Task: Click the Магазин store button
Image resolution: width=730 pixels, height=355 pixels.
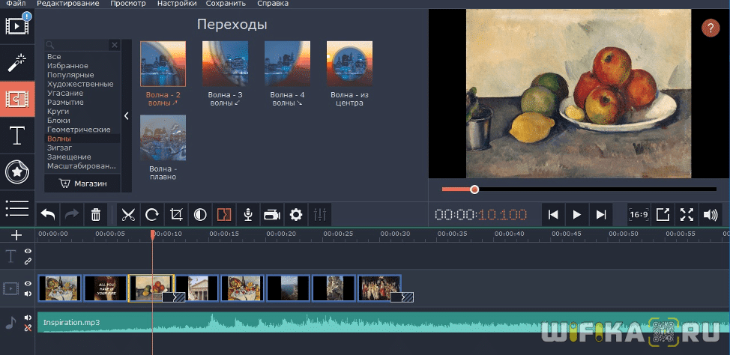Action: (82, 183)
